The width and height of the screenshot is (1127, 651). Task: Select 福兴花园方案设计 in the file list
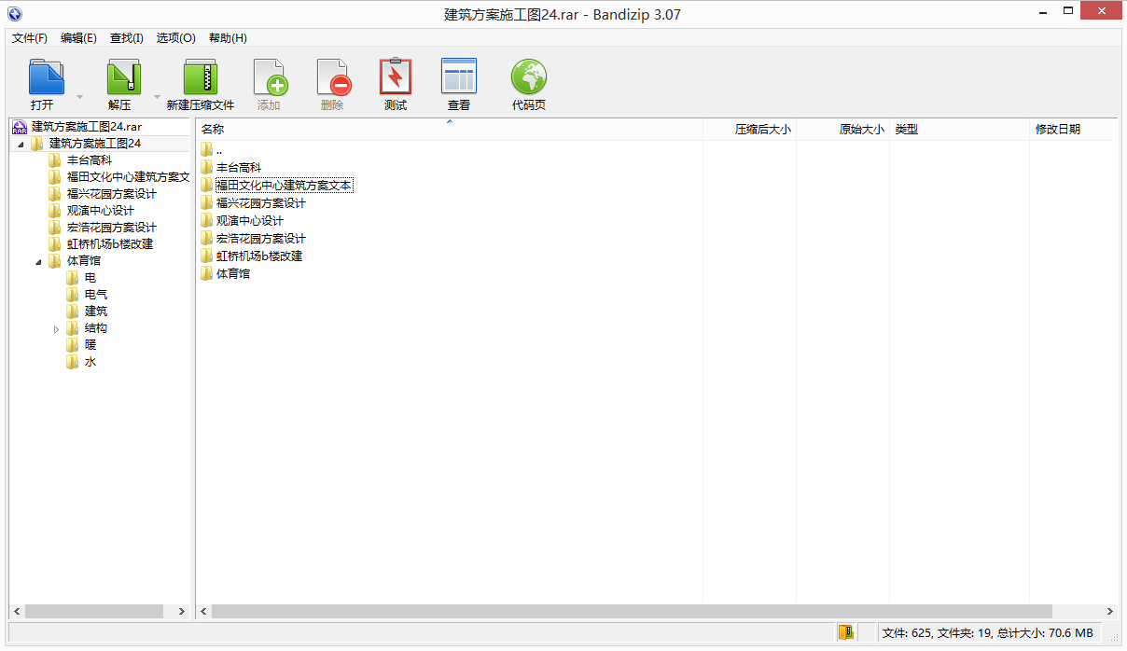tap(261, 203)
